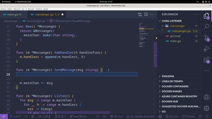Switch to the main.go editor tab
This screenshot has width=212, height=119.
tap(12, 15)
